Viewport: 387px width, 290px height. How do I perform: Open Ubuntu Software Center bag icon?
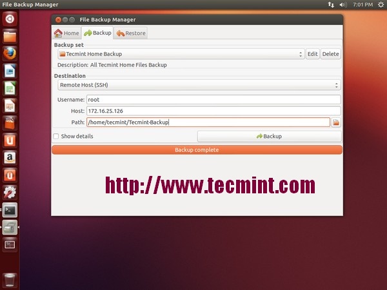(x=10, y=123)
